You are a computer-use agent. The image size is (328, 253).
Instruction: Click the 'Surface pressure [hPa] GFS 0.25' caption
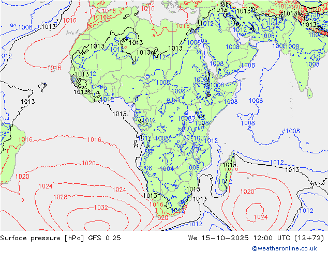point(61,238)
